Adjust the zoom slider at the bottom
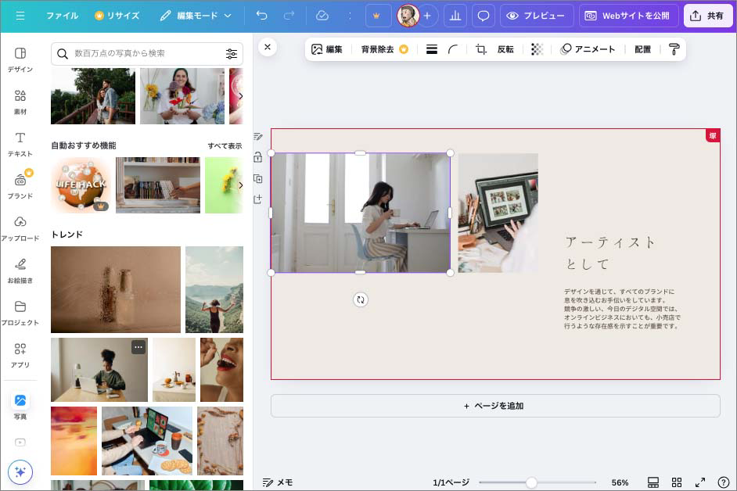 [x=534, y=482]
